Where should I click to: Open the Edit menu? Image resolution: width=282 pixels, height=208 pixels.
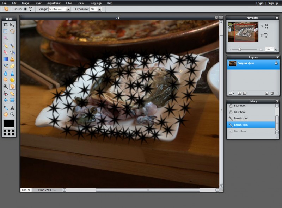coord(14,3)
